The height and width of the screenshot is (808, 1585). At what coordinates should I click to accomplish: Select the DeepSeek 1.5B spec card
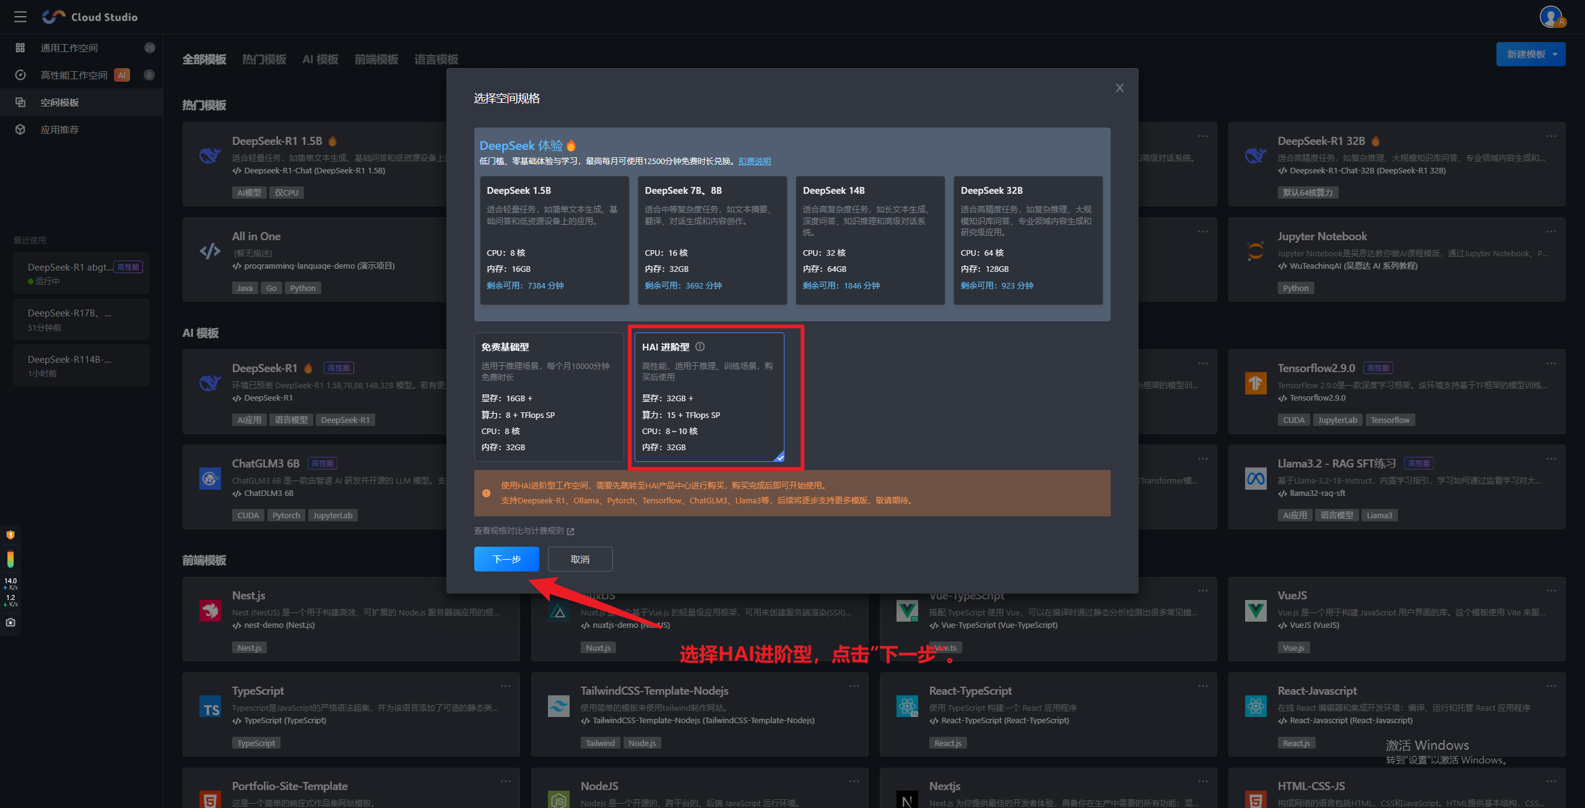tap(554, 240)
